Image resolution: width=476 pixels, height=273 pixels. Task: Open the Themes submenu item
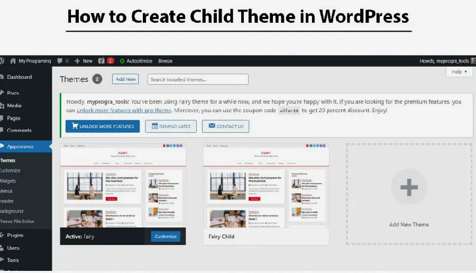pos(7,160)
